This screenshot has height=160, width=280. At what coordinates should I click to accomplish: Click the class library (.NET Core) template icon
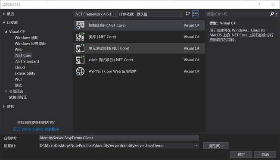tap(80, 37)
